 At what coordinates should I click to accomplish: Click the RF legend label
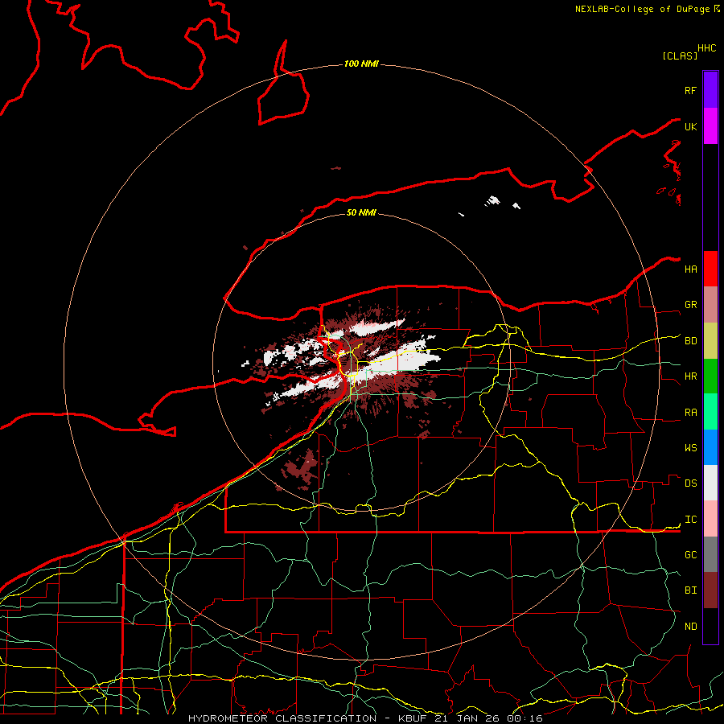(x=691, y=90)
